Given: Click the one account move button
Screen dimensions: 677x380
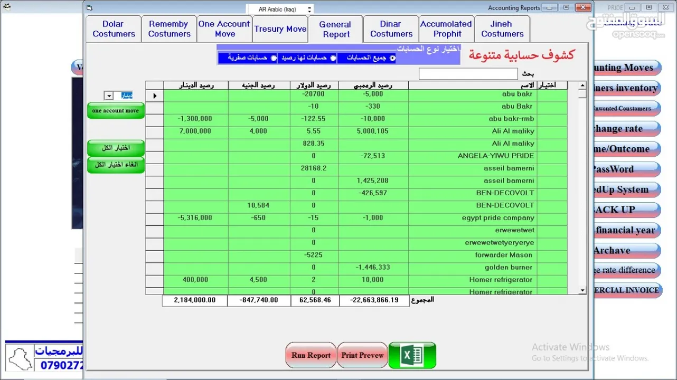Looking at the screenshot, I should coord(116,111).
